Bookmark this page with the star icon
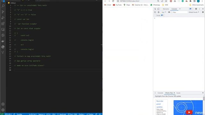The height and width of the screenshot is (115, 205). (166, 1)
